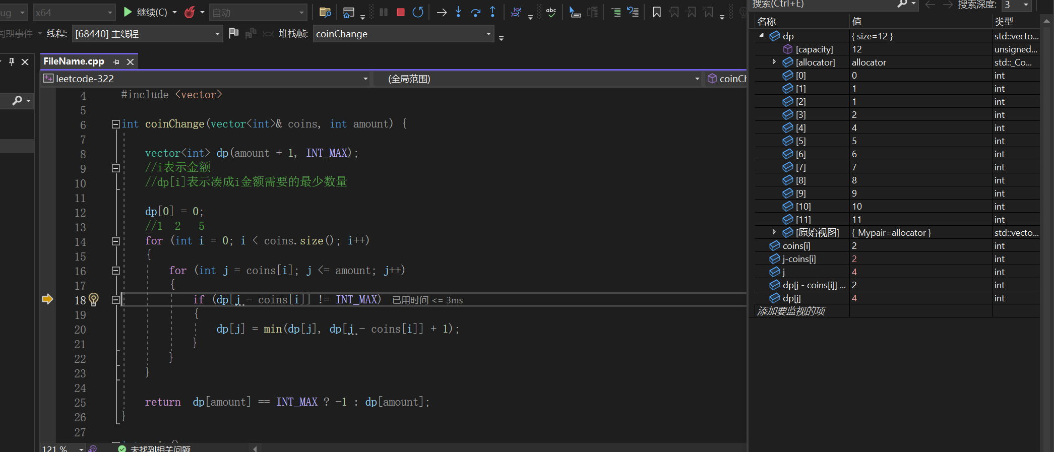Image resolution: width=1054 pixels, height=452 pixels.
Task: Click the green Continue debugging play button
Action: click(x=128, y=12)
